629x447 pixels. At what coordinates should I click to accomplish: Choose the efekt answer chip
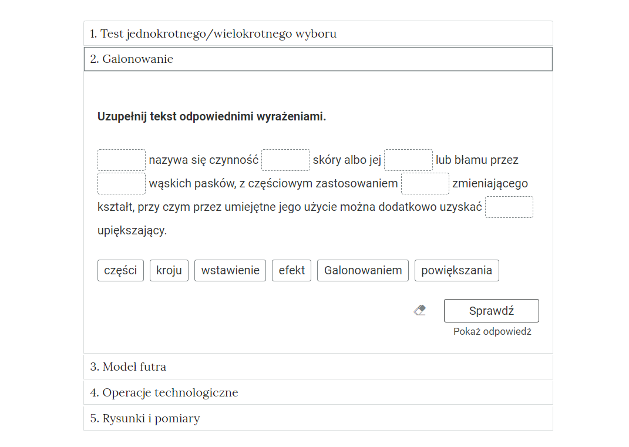291,270
